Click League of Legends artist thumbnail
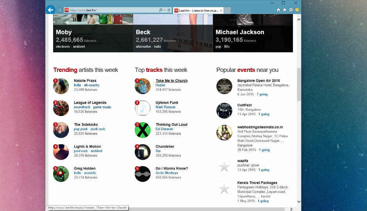This screenshot has height=211, width=367. pyautogui.click(x=61, y=108)
